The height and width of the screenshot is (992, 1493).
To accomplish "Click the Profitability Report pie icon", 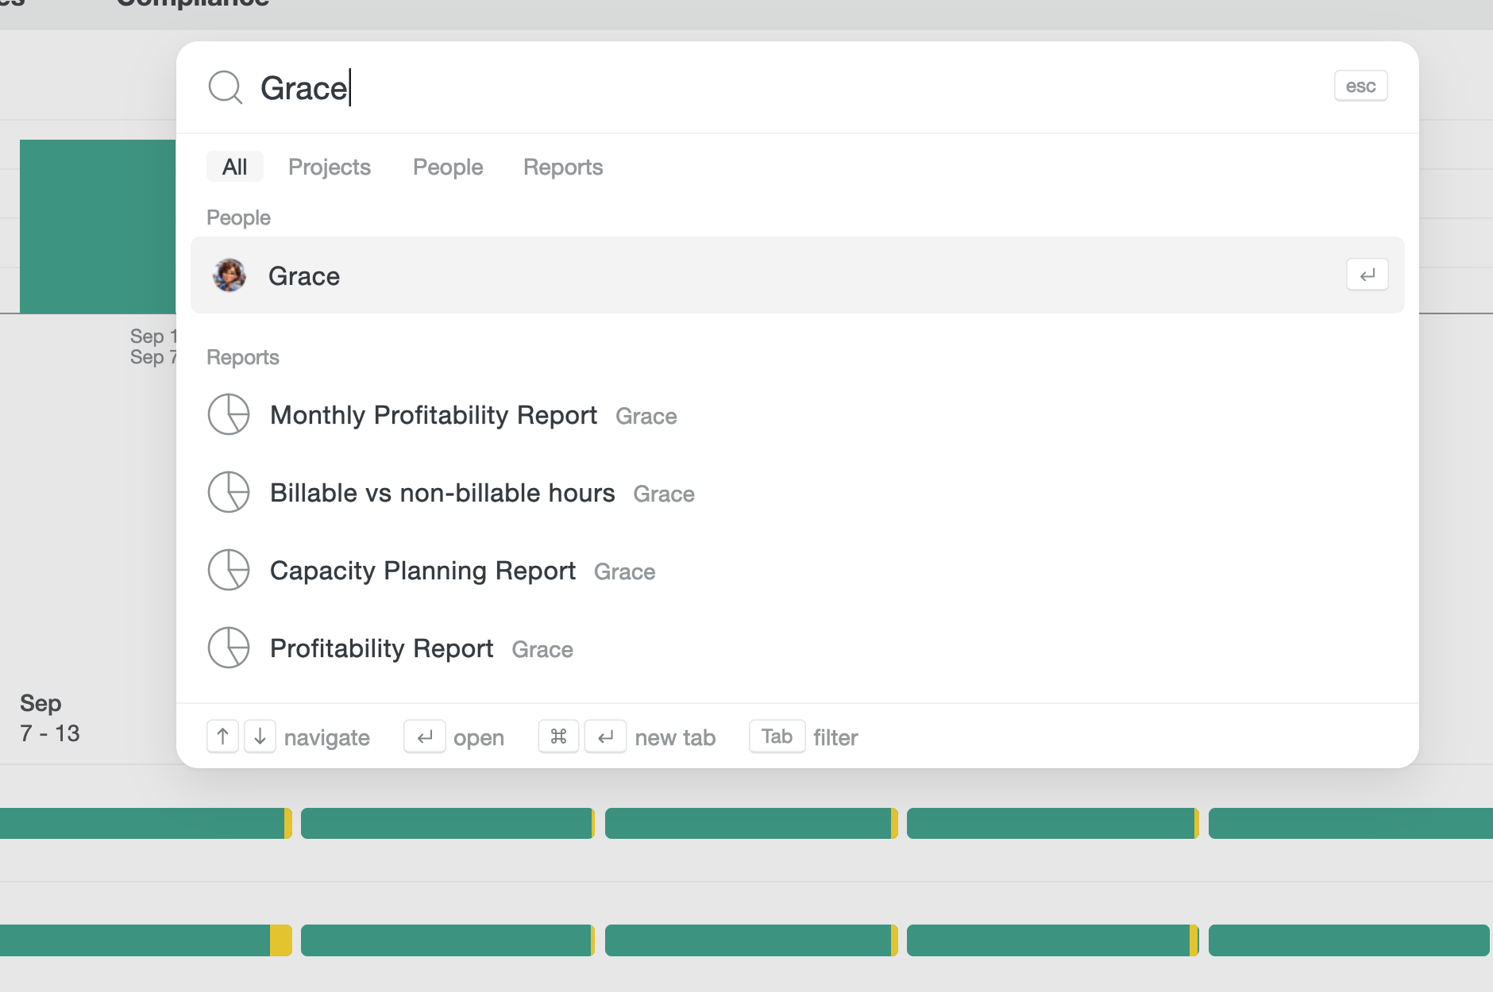I will pyautogui.click(x=229, y=648).
